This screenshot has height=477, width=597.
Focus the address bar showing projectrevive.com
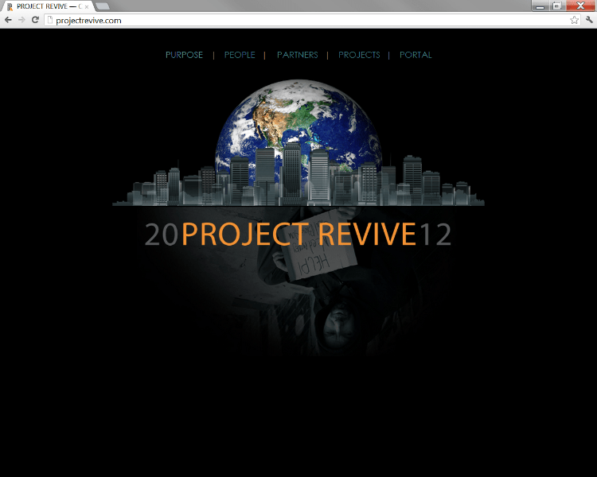312,20
